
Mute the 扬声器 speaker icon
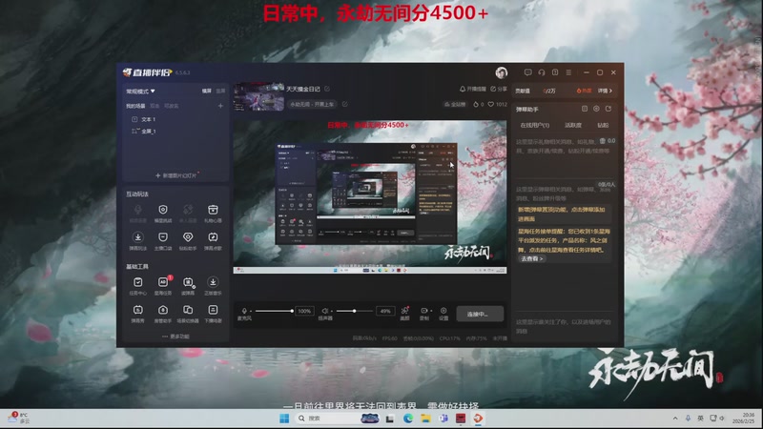[324, 311]
